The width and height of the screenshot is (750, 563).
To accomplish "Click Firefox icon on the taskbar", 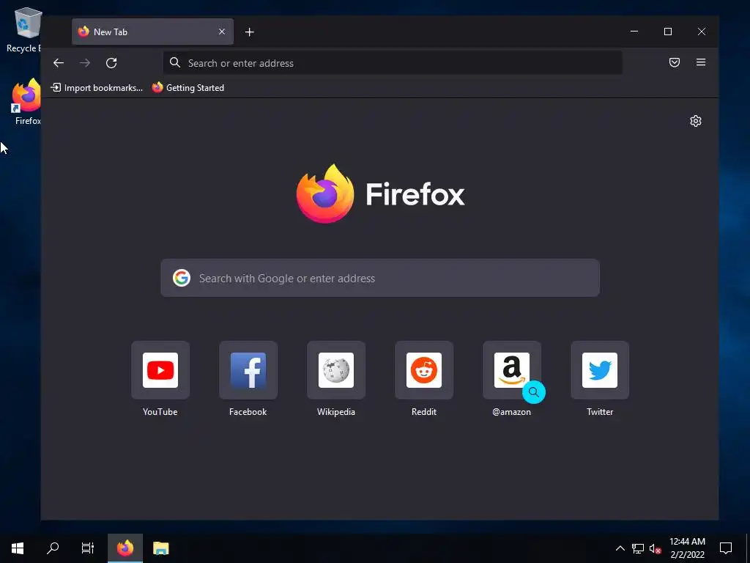I will click(x=125, y=548).
